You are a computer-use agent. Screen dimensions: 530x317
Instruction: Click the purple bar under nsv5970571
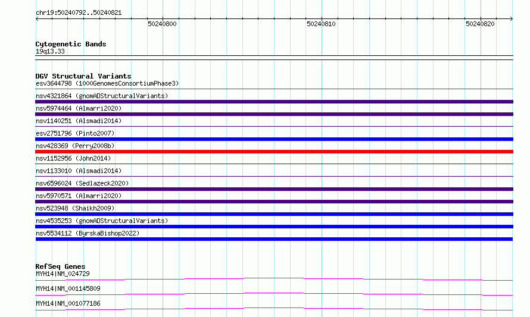[x=274, y=202]
